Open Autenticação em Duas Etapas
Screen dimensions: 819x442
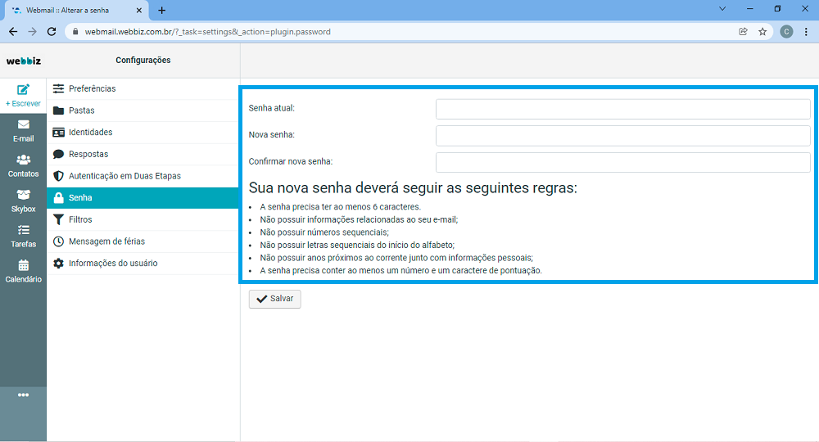coord(124,176)
